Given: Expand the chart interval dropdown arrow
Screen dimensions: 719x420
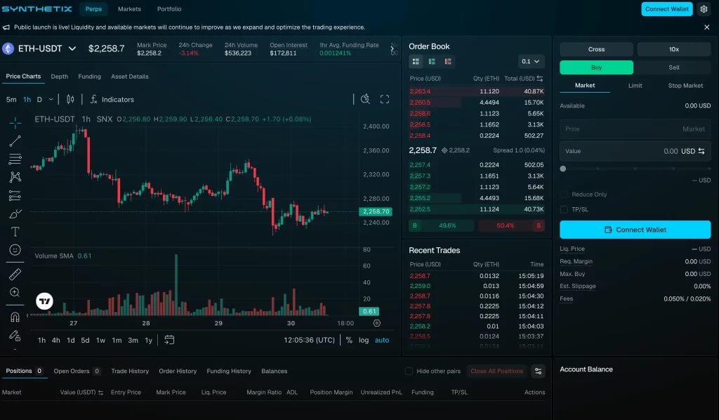Looking at the screenshot, I should pos(51,100).
